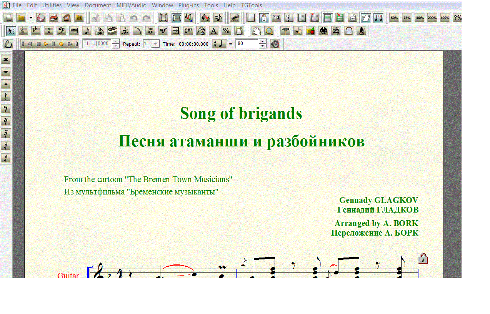The image size is (490, 314).
Task: Select the Lyrics tool
Action: click(x=200, y=31)
